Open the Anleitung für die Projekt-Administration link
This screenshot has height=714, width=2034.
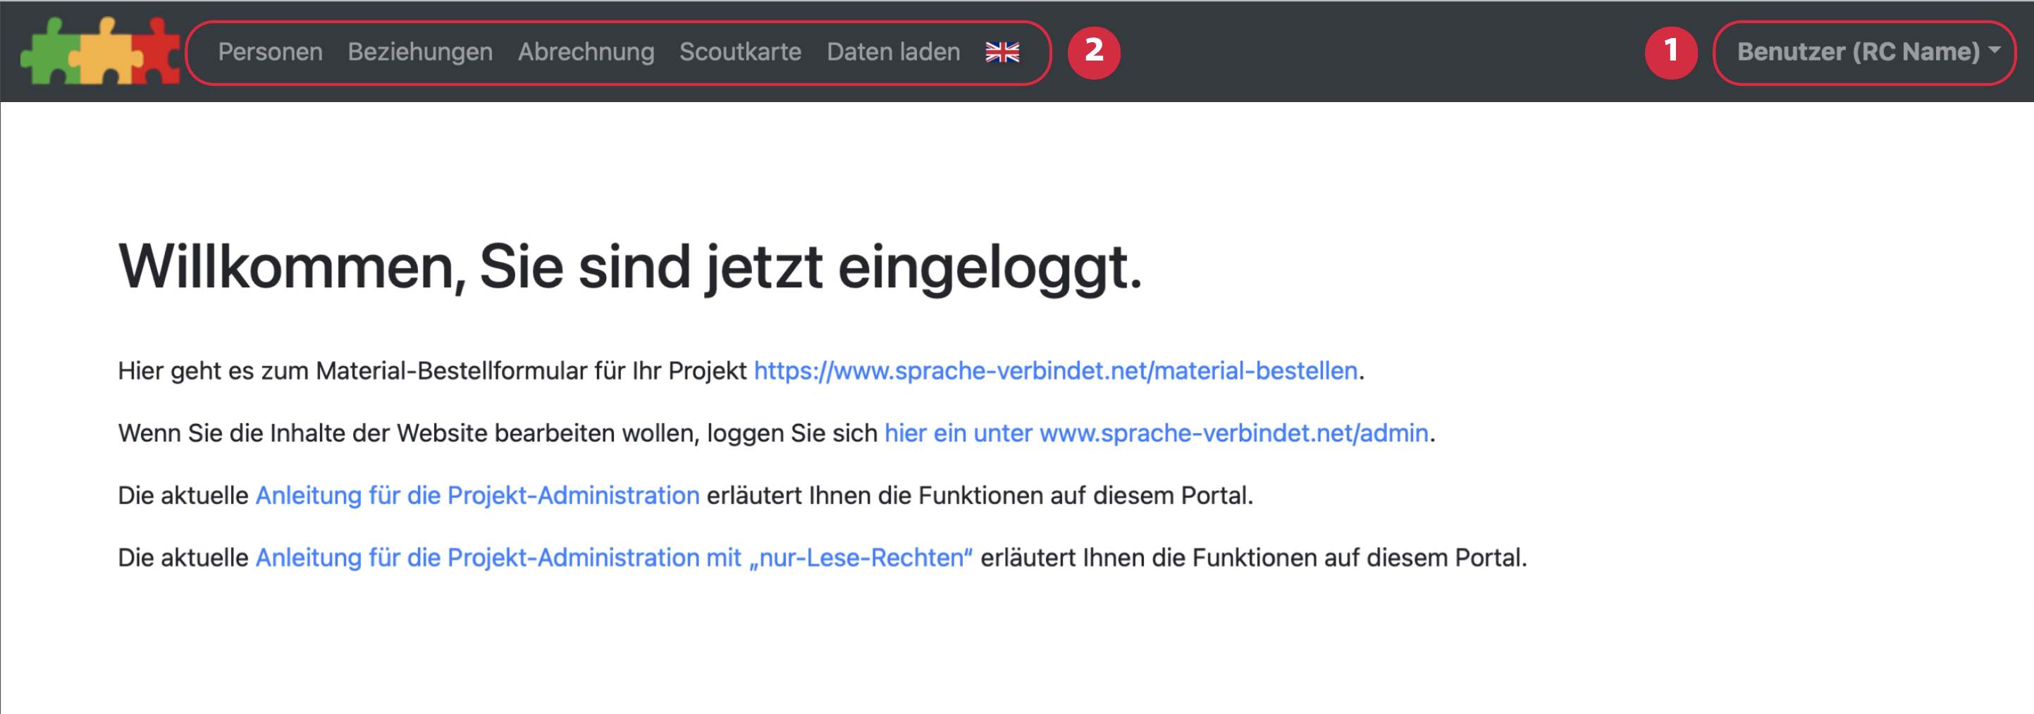pyautogui.click(x=477, y=496)
